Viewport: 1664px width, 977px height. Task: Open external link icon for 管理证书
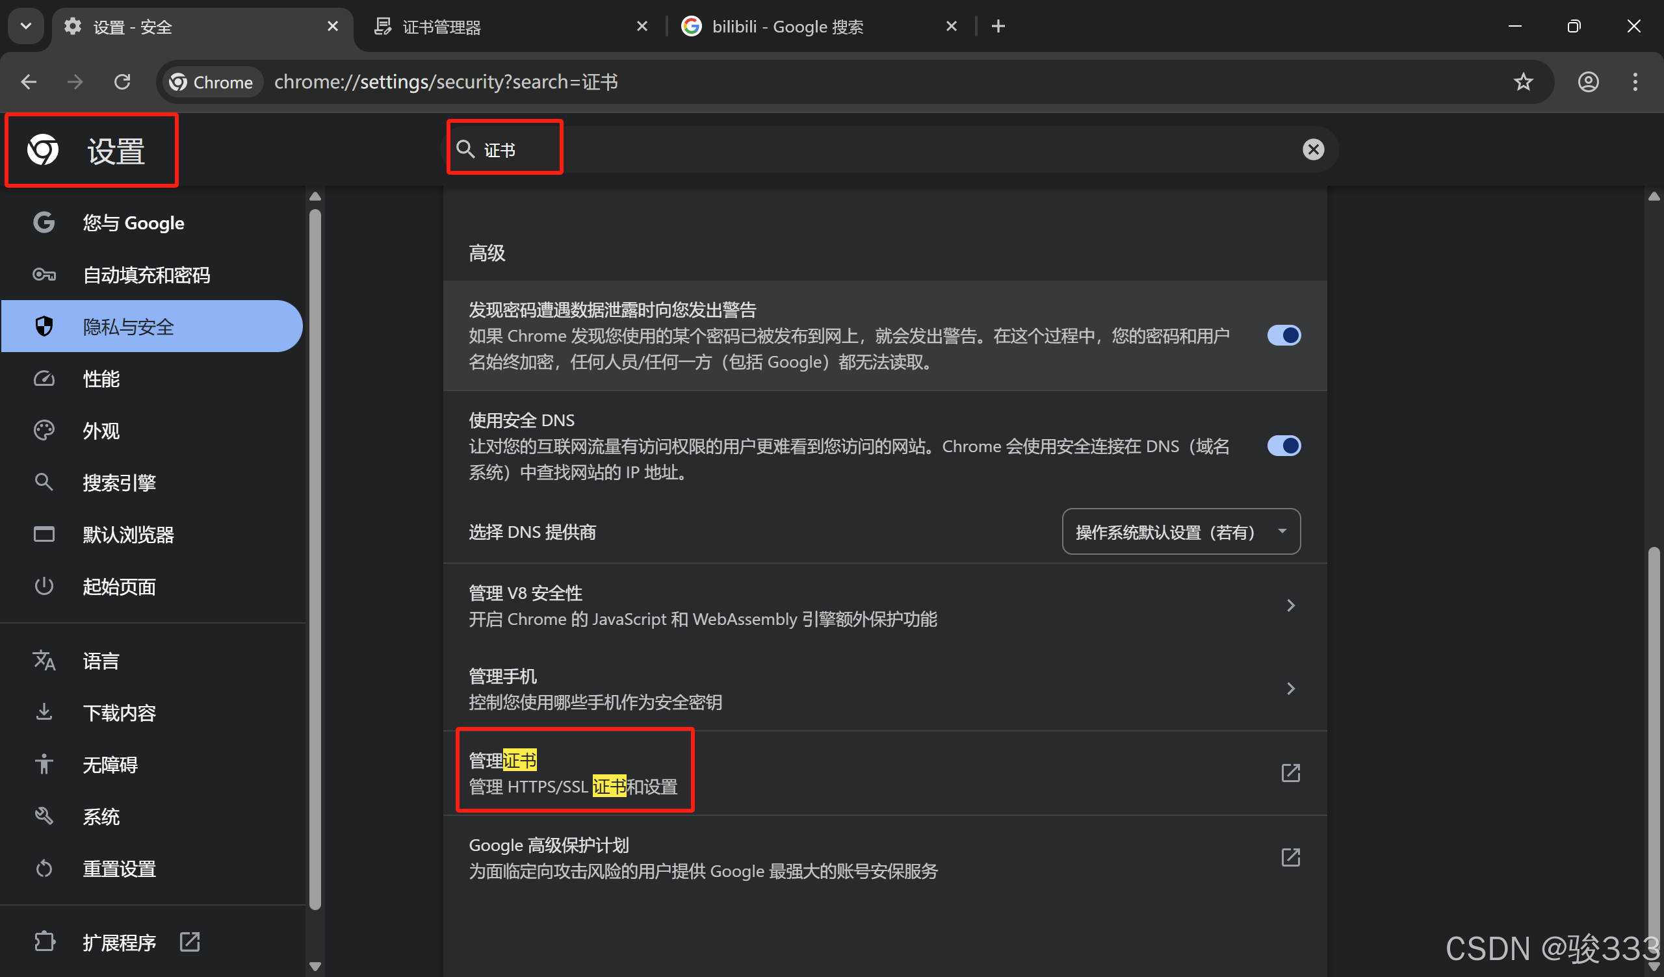(x=1290, y=773)
